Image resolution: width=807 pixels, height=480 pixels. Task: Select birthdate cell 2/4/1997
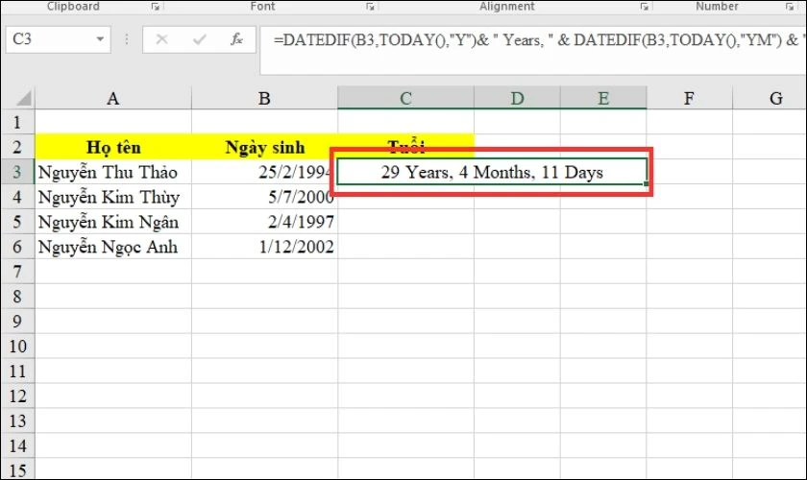264,222
